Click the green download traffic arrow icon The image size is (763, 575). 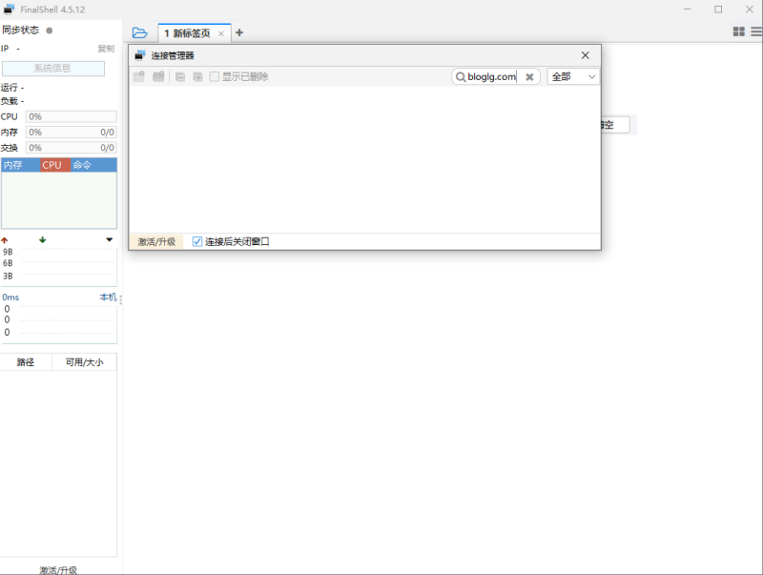pos(41,239)
